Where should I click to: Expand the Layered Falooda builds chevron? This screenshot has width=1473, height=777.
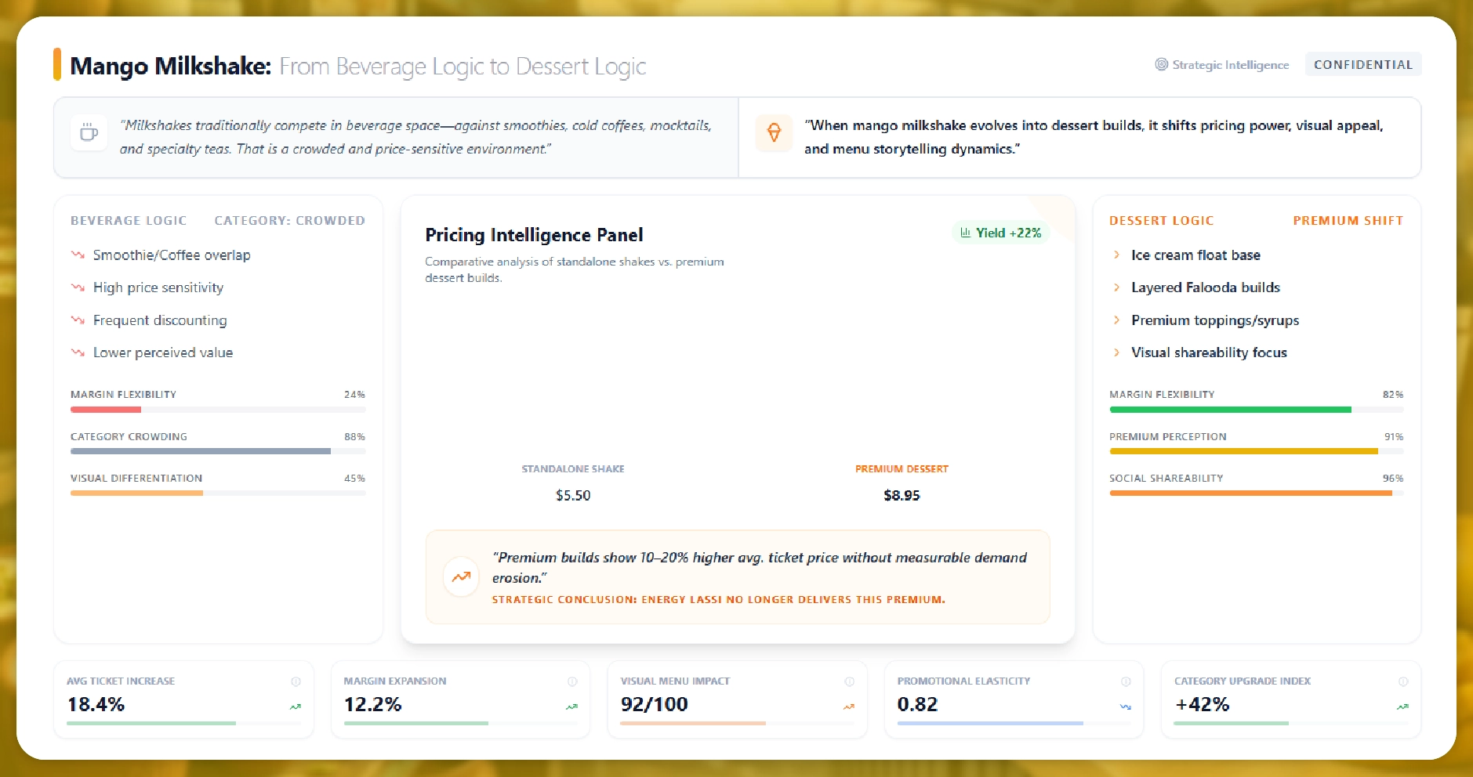pos(1116,287)
